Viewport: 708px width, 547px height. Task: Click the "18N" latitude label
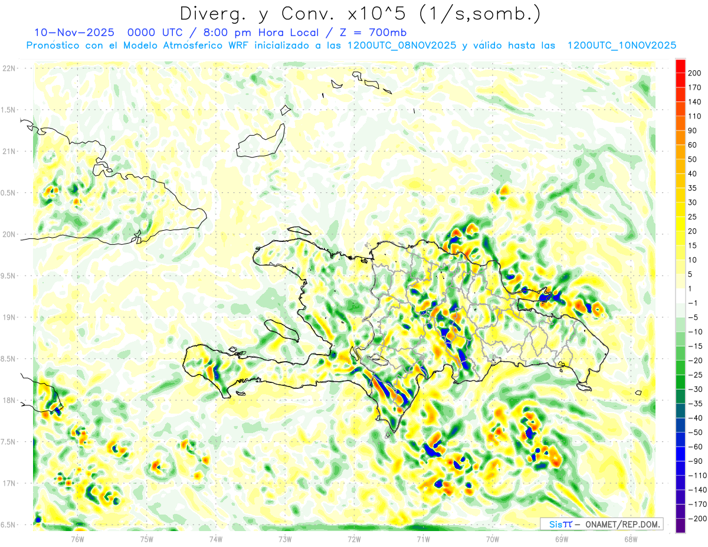pos(9,401)
